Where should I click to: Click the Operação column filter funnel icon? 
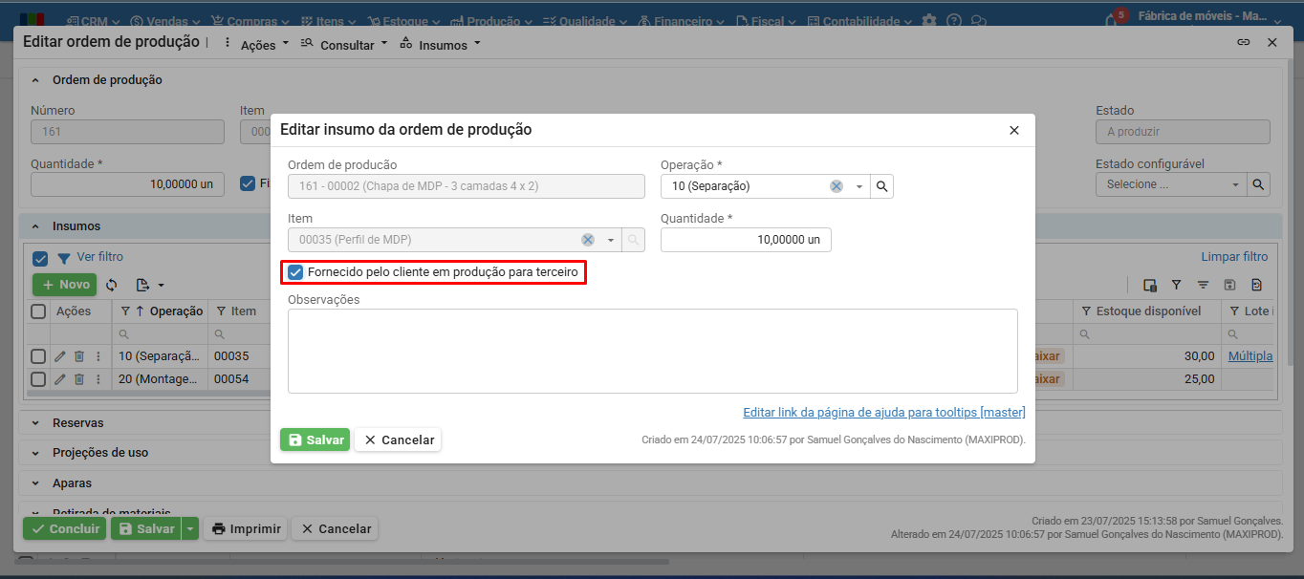[125, 311]
